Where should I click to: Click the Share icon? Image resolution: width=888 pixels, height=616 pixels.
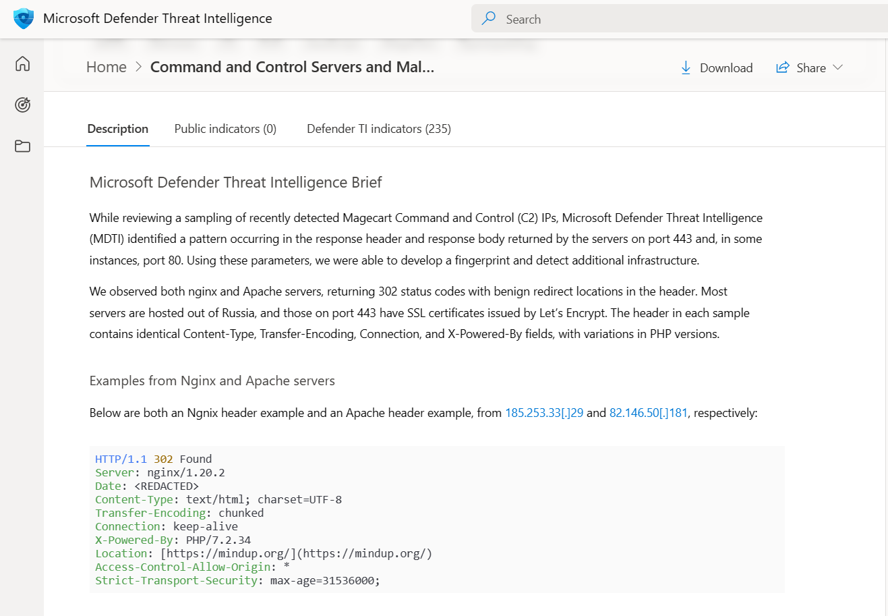click(782, 67)
